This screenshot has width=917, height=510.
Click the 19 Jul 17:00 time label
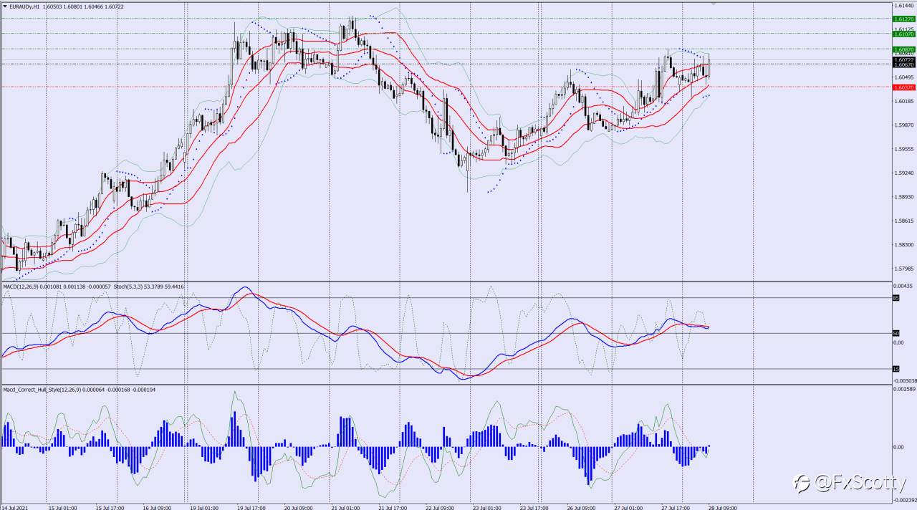[x=250, y=506]
